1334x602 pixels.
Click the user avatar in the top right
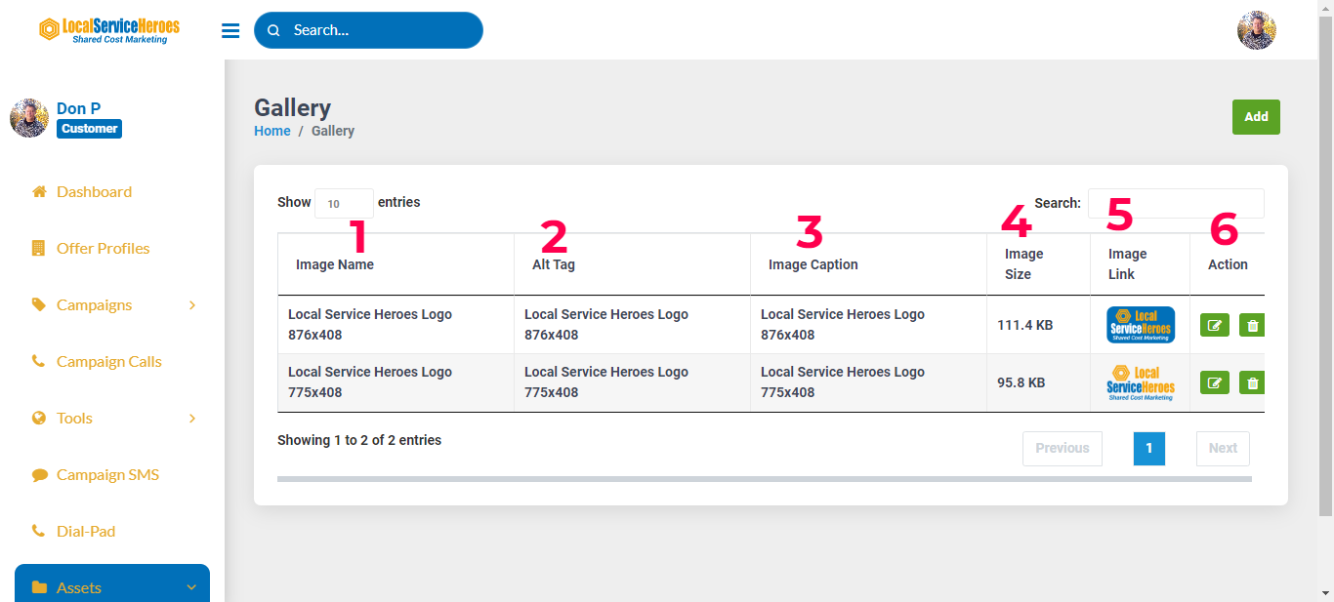pyautogui.click(x=1256, y=30)
